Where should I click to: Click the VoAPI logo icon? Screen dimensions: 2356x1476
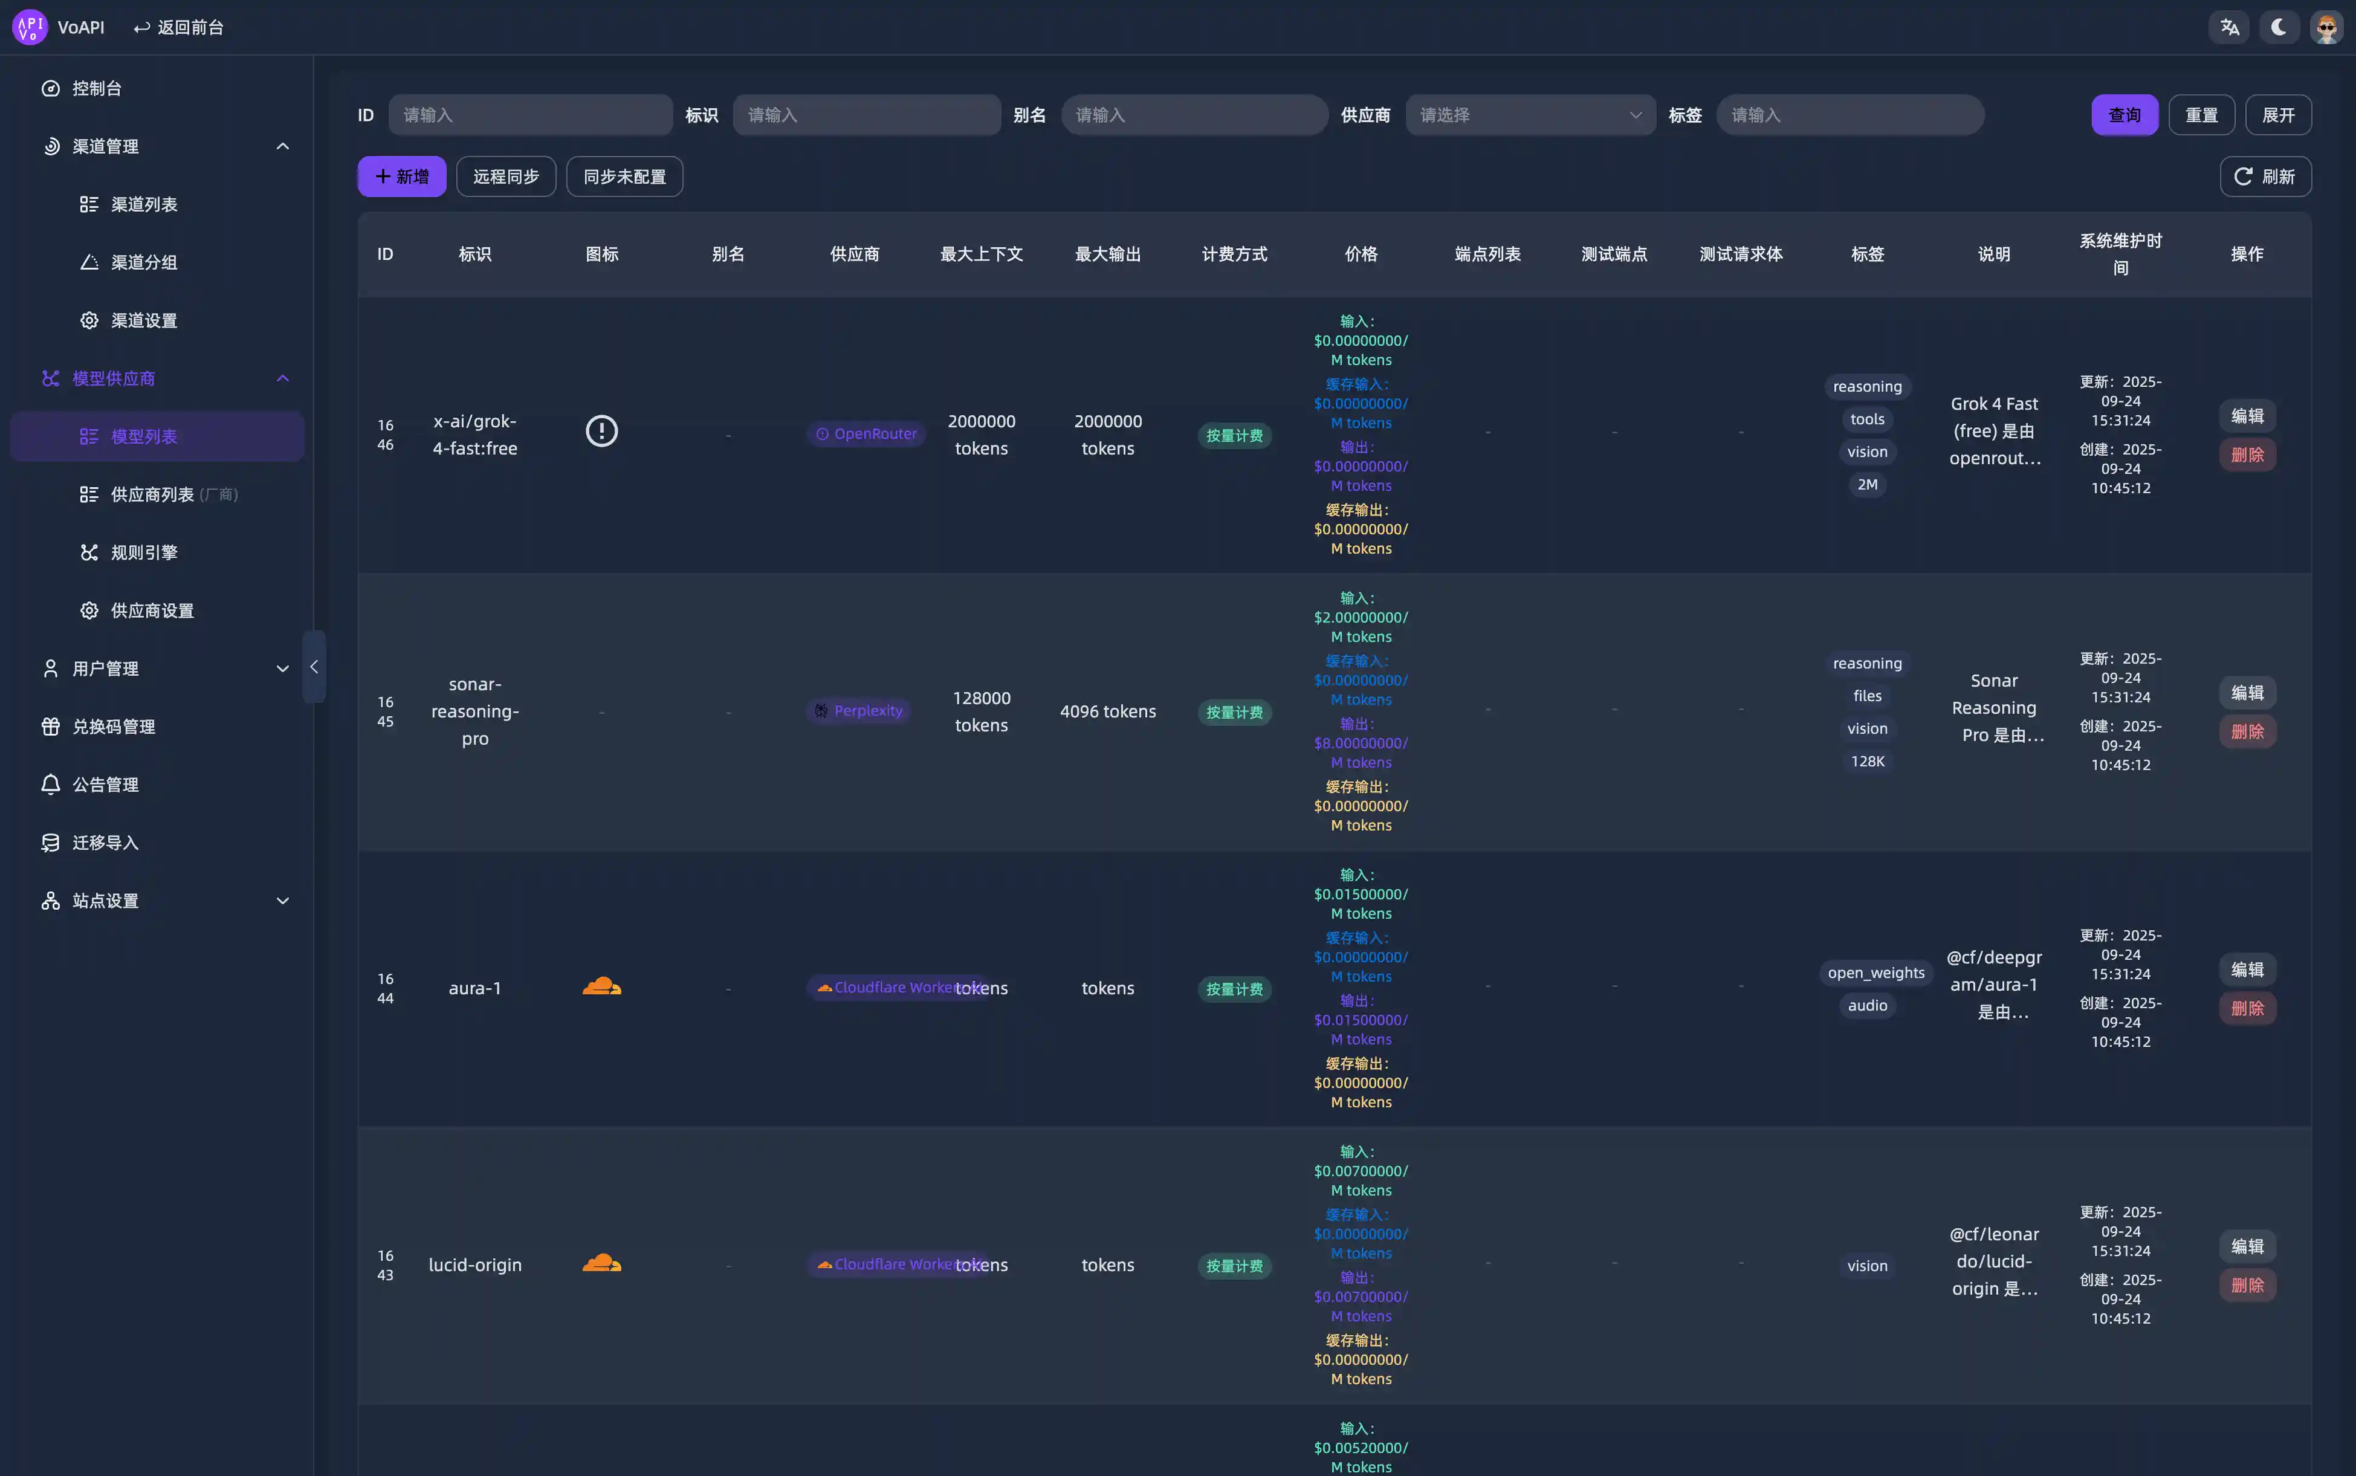point(29,27)
